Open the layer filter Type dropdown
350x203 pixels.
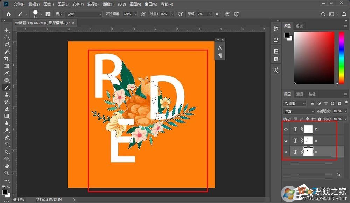point(294,103)
